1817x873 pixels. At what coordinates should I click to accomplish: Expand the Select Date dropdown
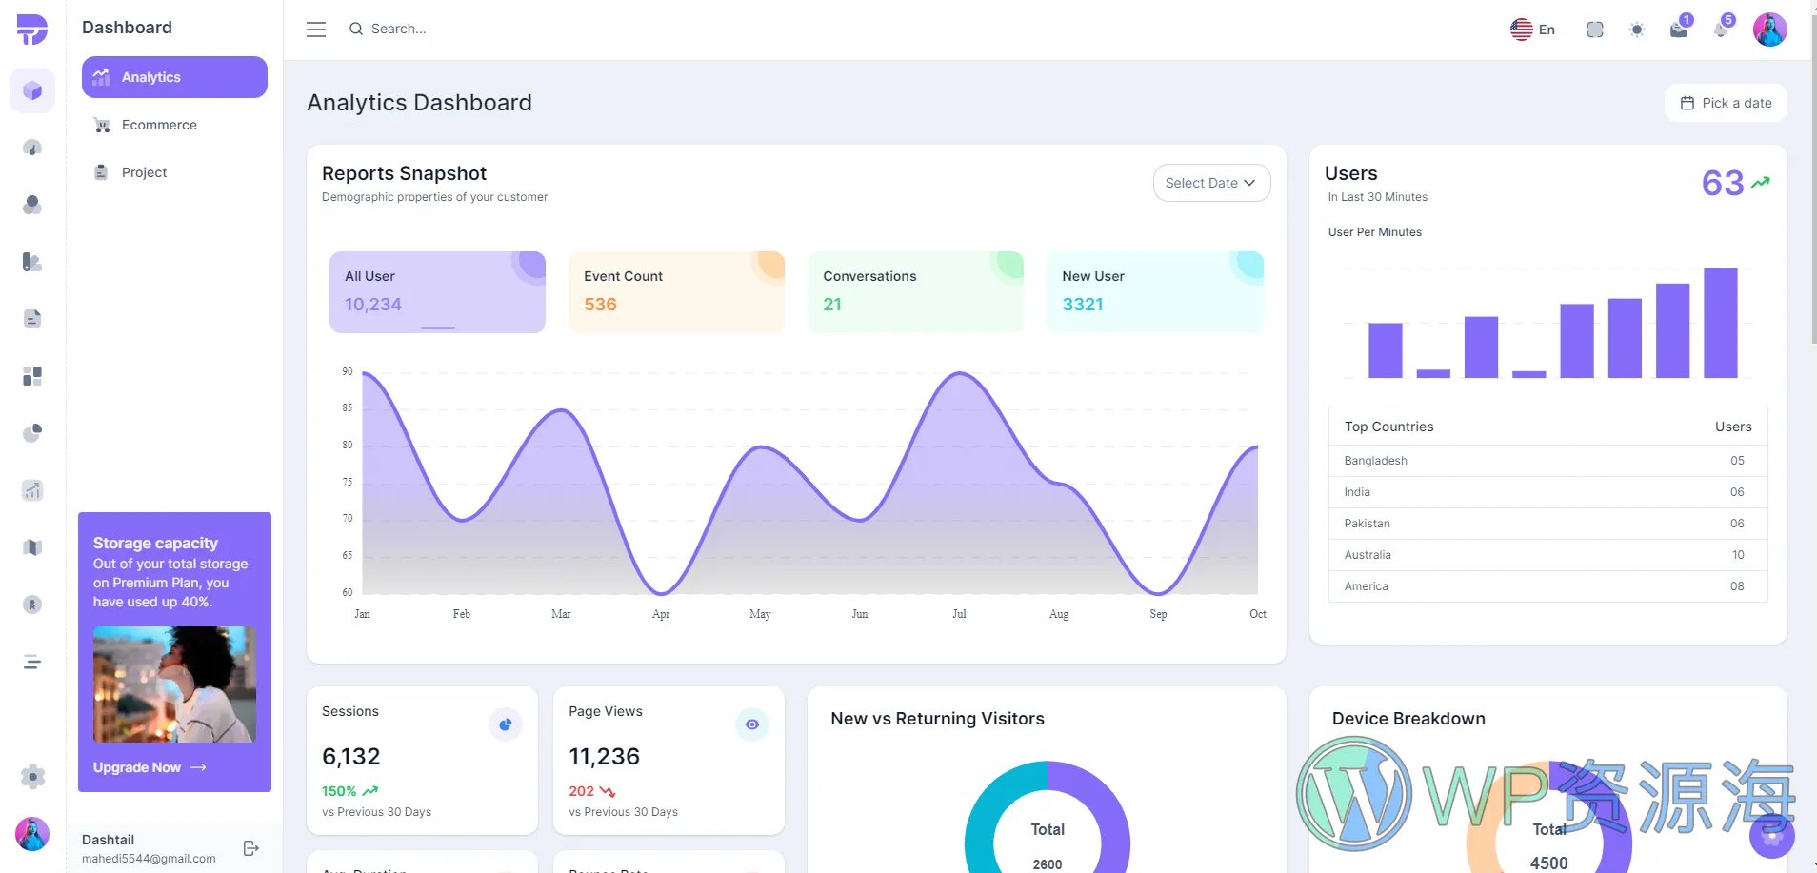pyautogui.click(x=1210, y=183)
